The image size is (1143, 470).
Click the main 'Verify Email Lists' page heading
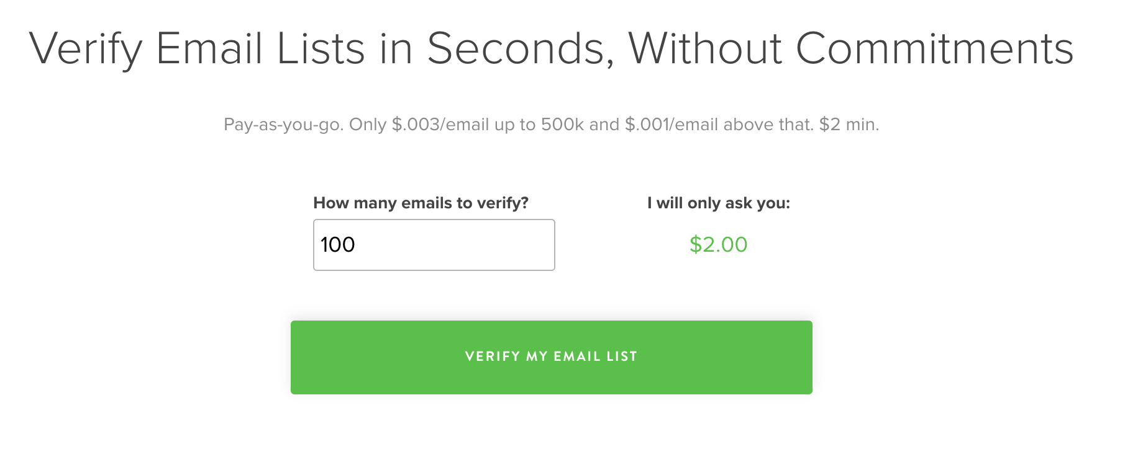pyautogui.click(x=551, y=48)
